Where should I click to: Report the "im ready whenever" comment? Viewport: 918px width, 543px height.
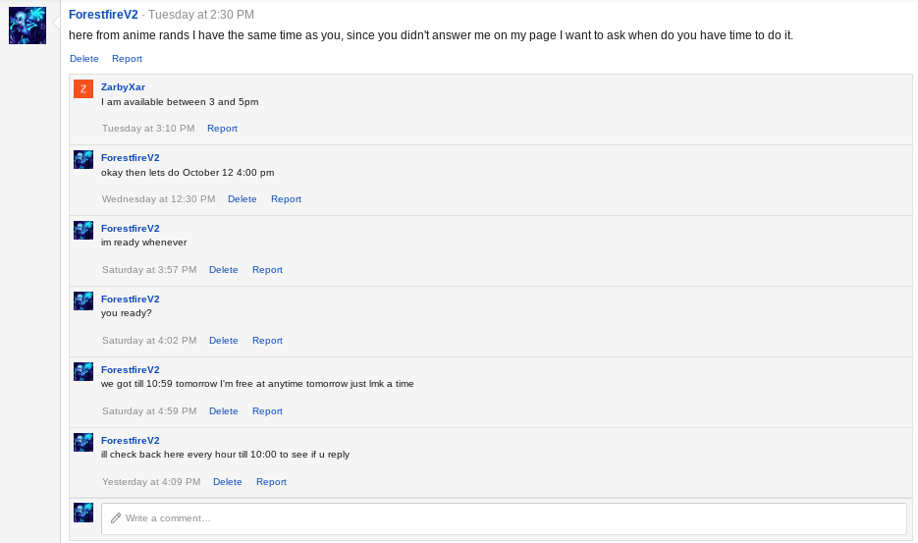267,270
